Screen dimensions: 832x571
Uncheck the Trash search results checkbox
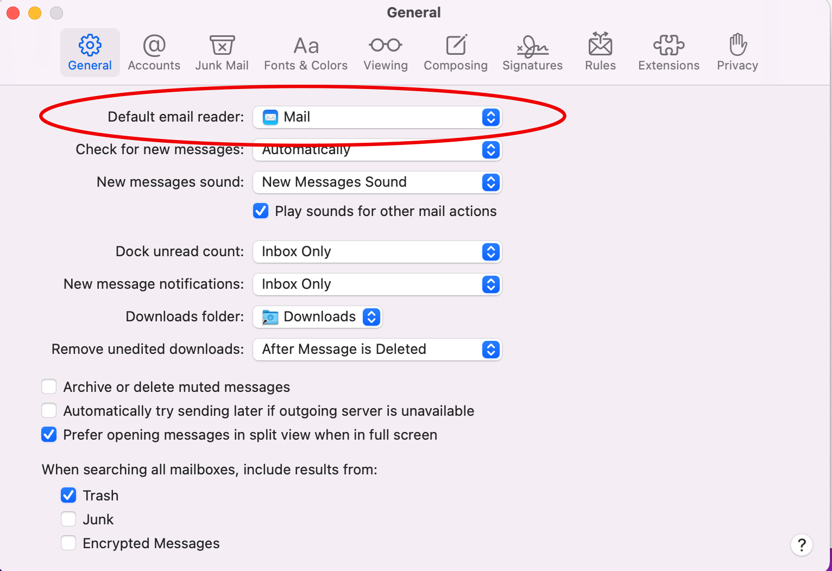[x=68, y=495]
